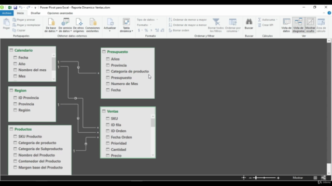Click Borrar orden
Screen dimensions: 332x186
178,30
